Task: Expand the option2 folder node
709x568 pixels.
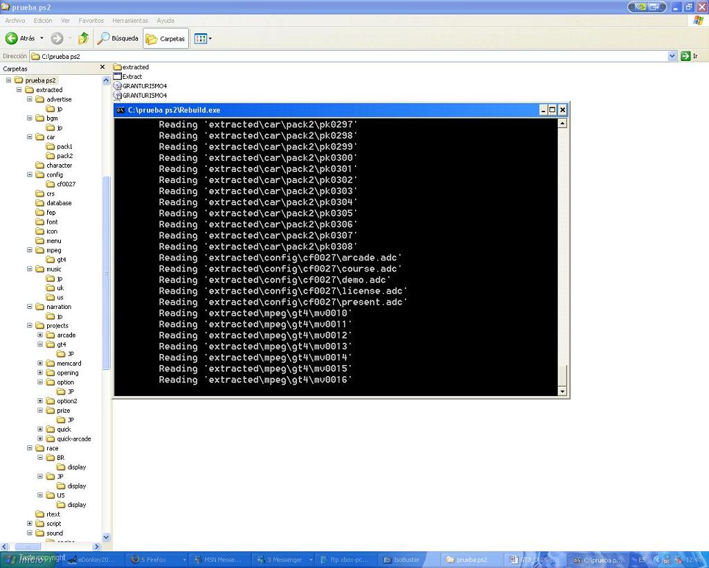Action: (39, 401)
